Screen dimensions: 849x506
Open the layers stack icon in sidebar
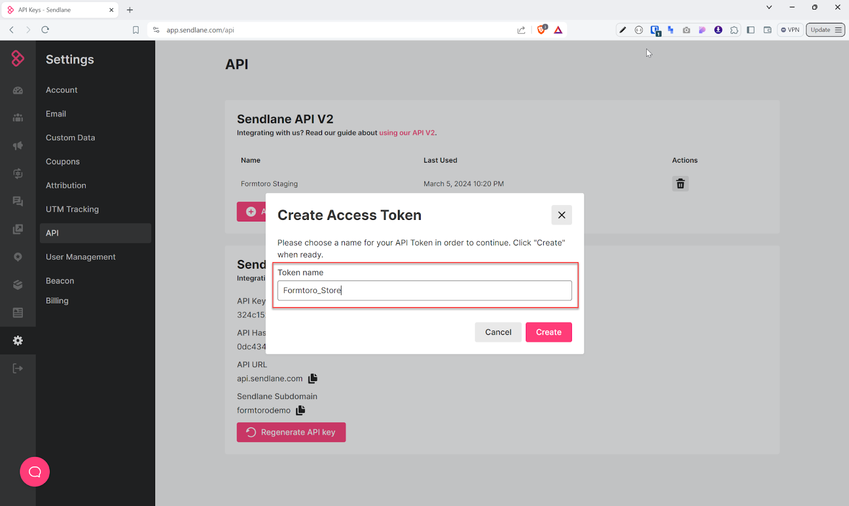(18, 285)
